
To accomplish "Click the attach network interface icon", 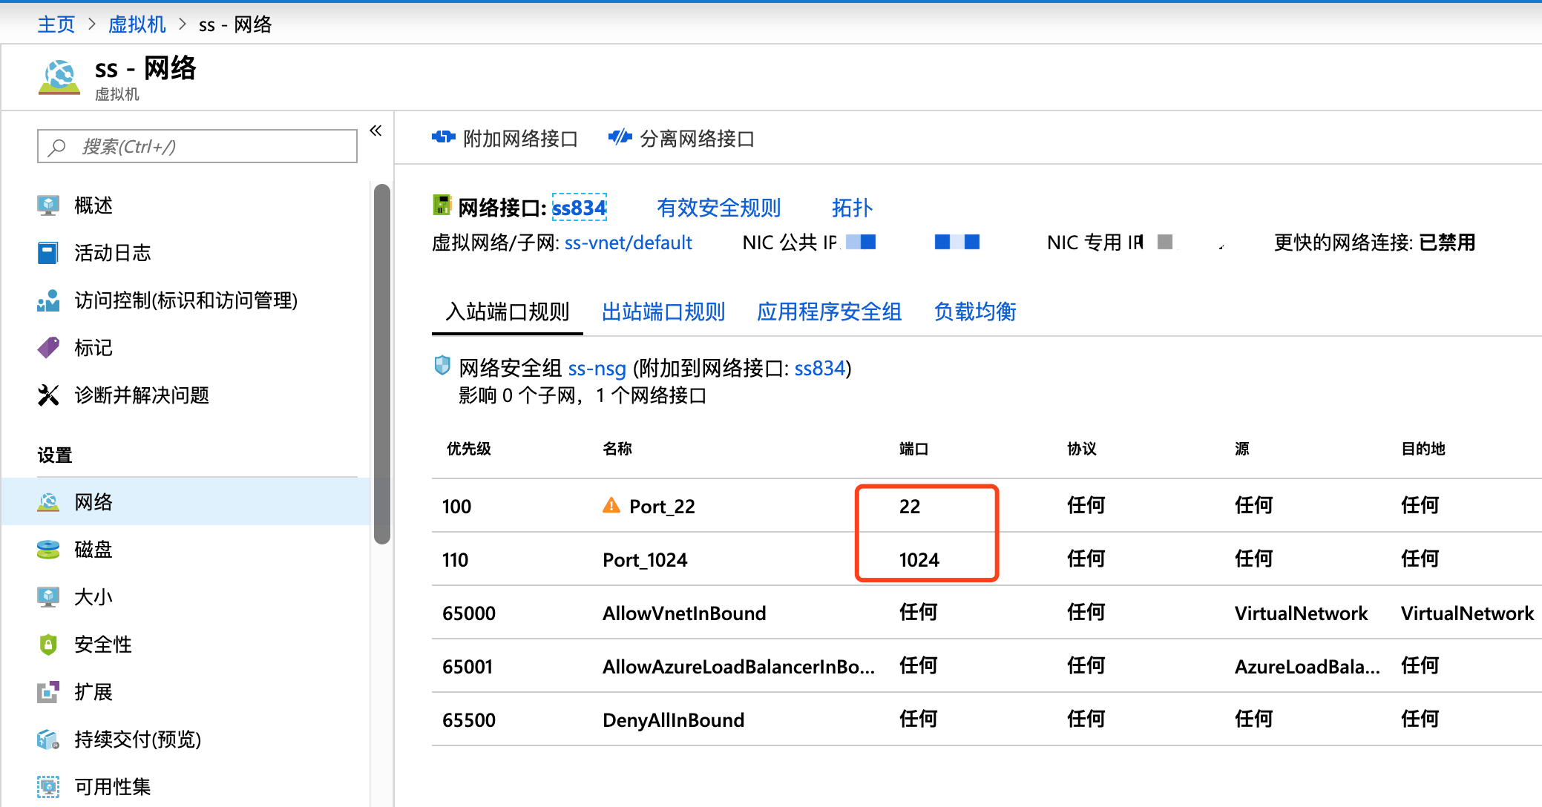I will pos(444,137).
